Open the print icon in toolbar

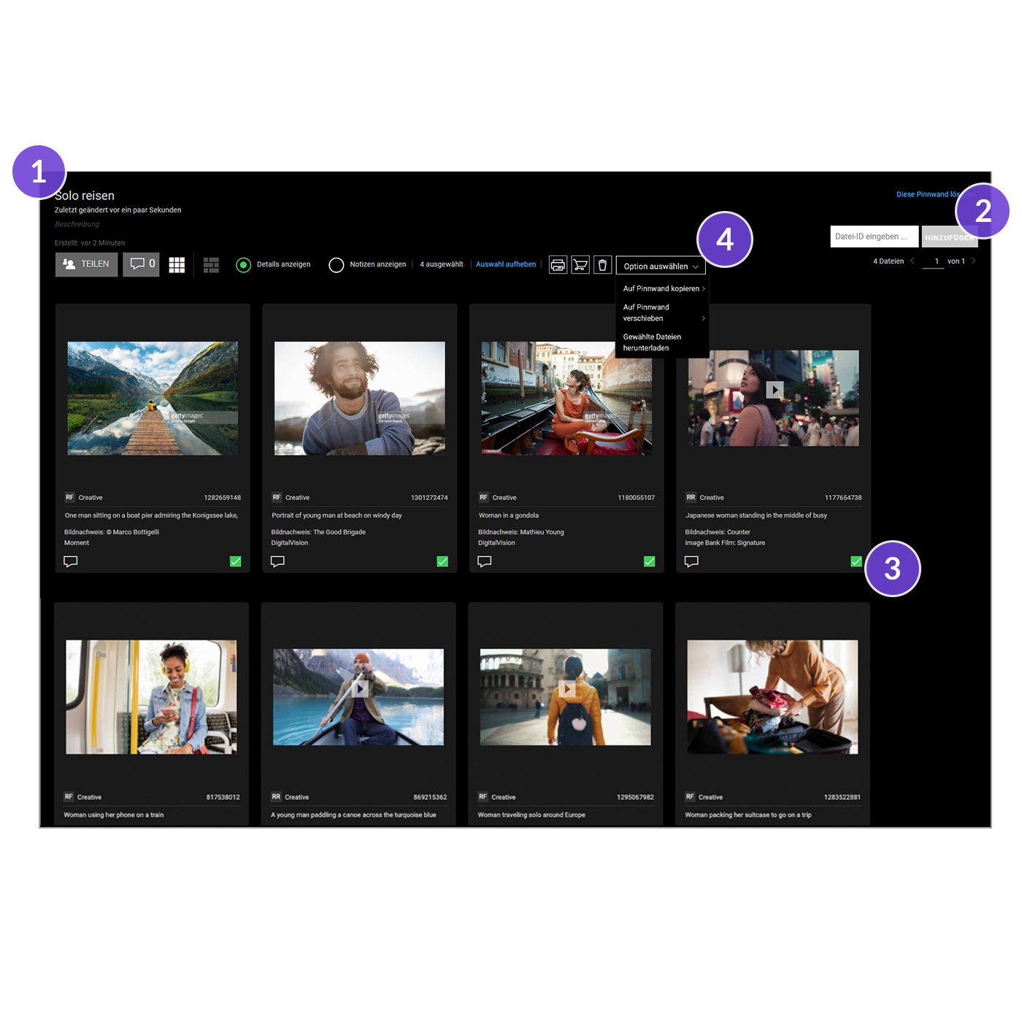click(x=558, y=265)
